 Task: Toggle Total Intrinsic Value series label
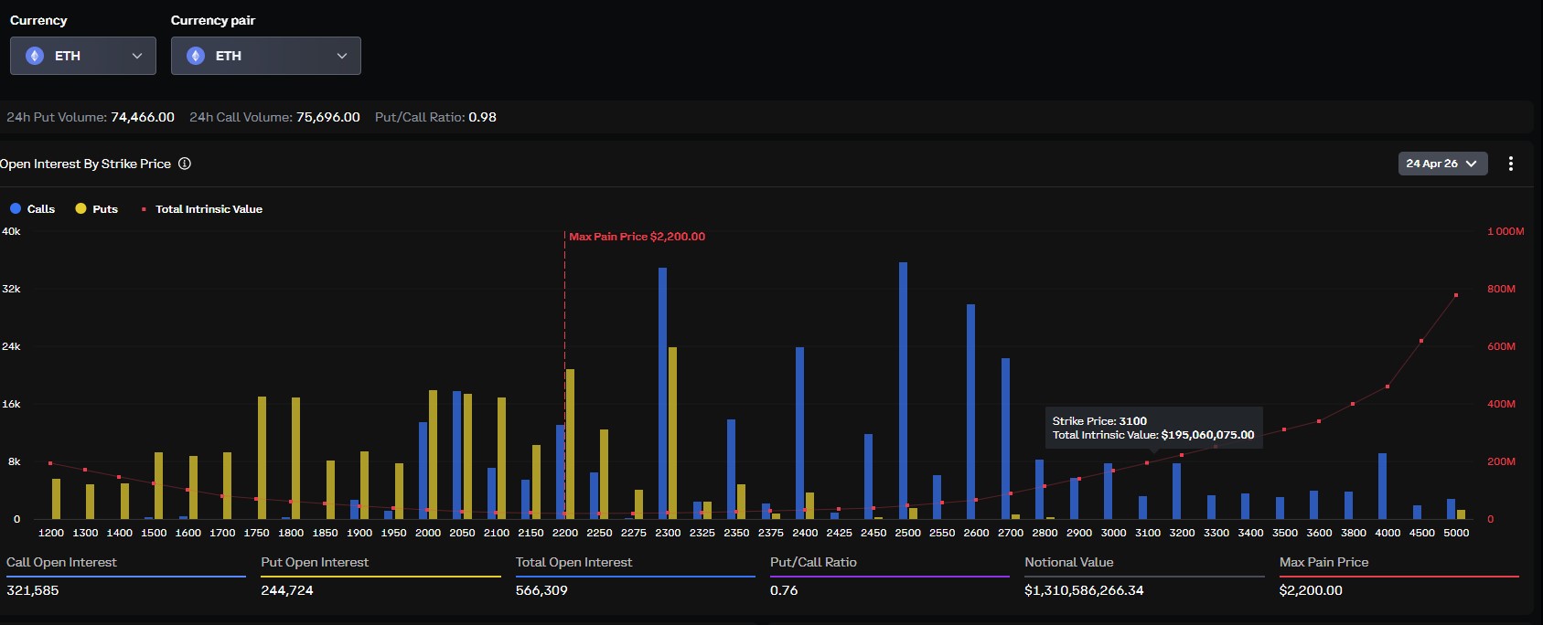[209, 209]
